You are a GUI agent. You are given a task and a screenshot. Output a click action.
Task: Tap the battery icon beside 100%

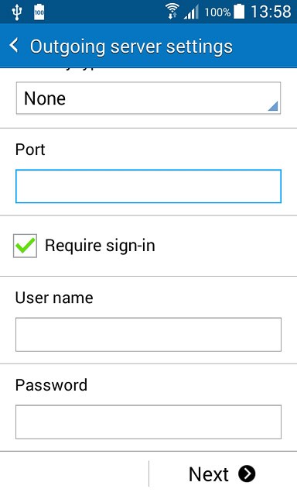point(239,12)
